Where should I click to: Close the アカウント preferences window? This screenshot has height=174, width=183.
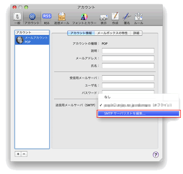[14, 7]
